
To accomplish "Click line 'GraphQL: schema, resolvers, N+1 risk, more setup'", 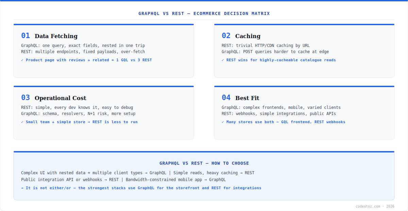I will tap(78, 114).
